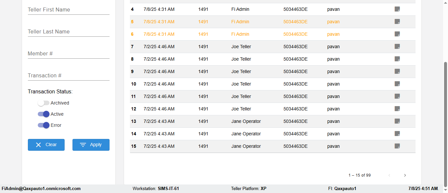Select the Member # input field

(x=69, y=54)
